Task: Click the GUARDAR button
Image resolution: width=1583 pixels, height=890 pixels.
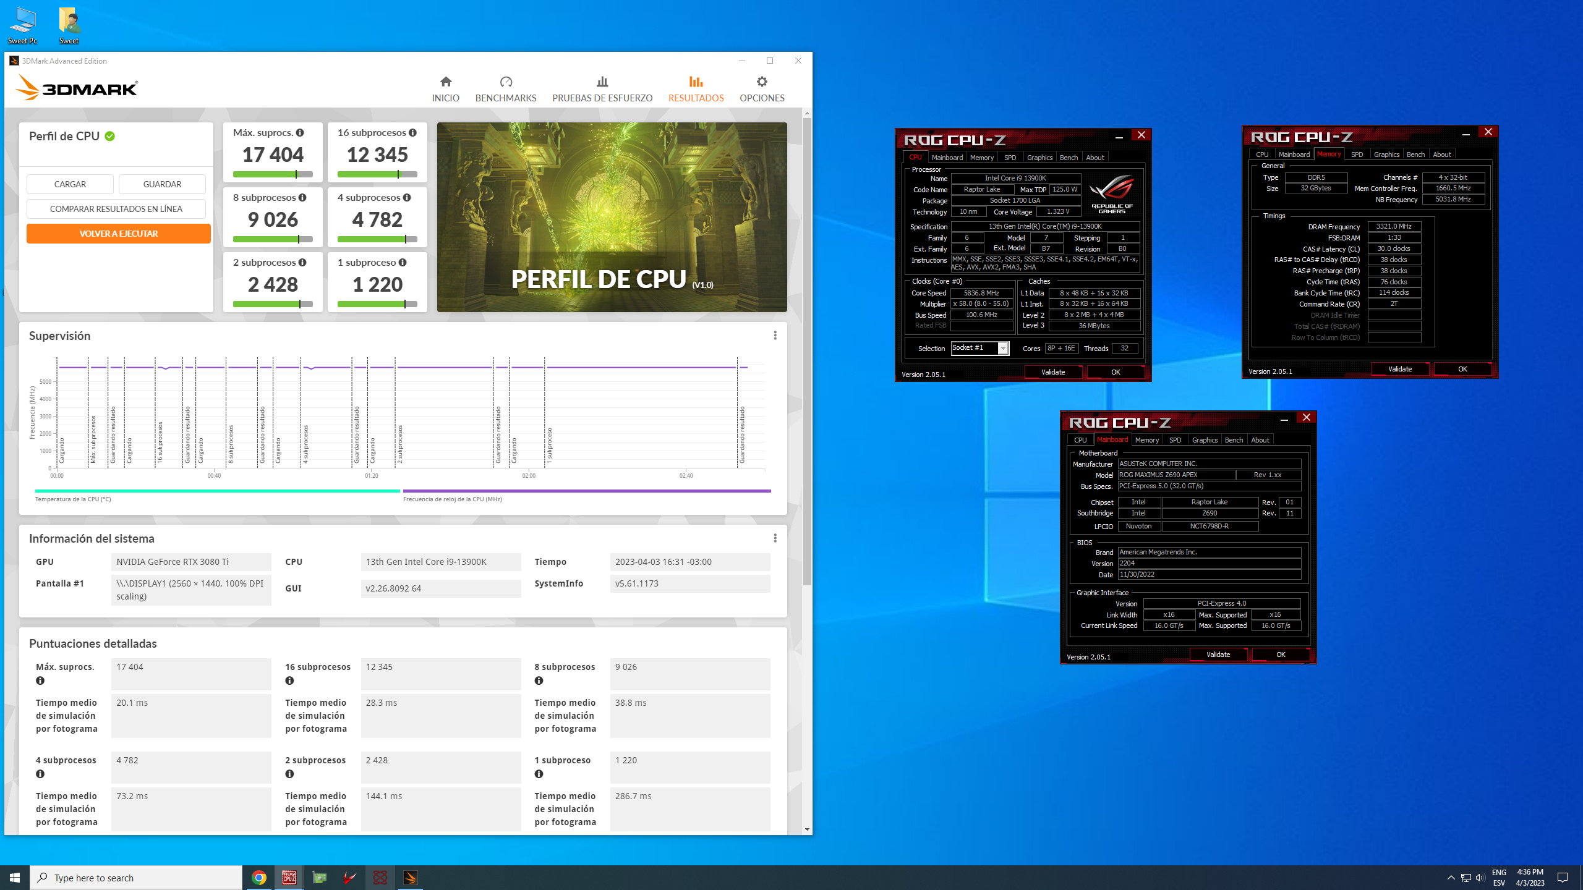Action: tap(162, 184)
